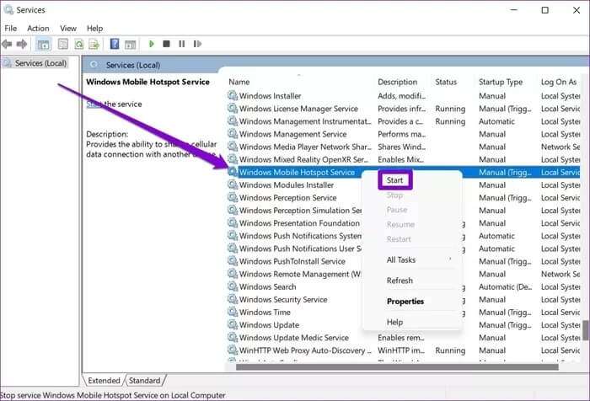
Task: Click gear icon beside Windows Modules Installer
Action: click(x=233, y=184)
